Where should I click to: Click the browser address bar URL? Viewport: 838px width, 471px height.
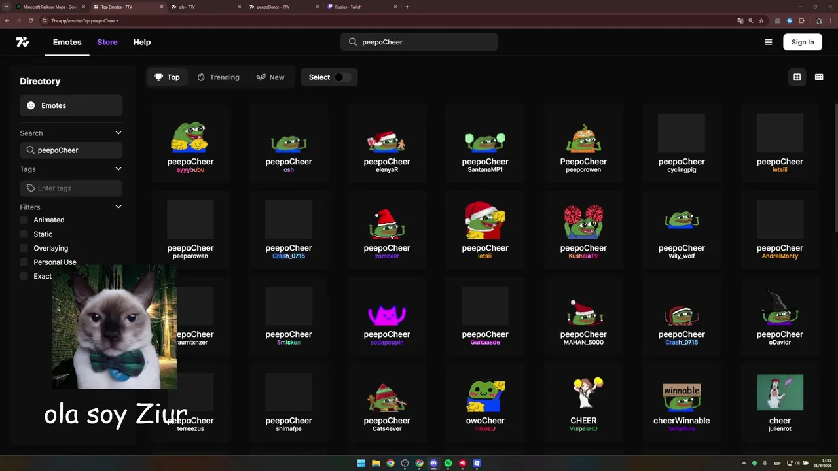click(x=85, y=20)
